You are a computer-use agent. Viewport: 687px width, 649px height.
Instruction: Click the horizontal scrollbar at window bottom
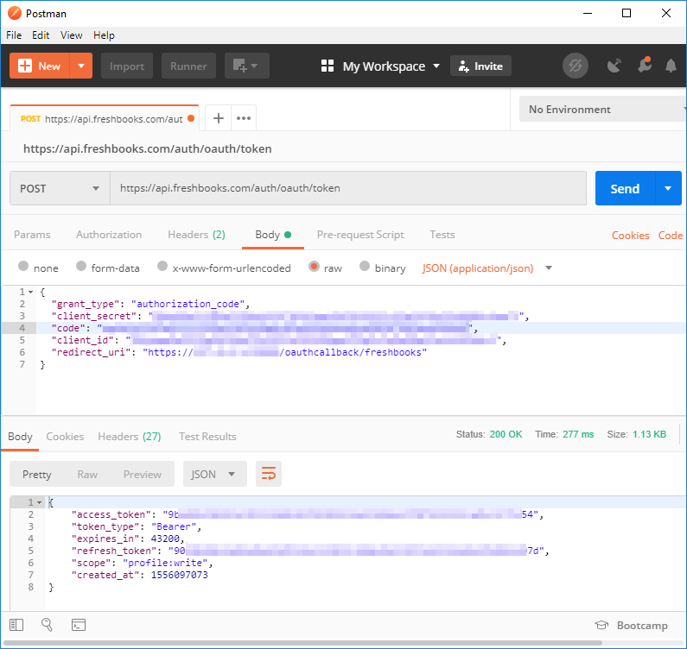(302, 643)
